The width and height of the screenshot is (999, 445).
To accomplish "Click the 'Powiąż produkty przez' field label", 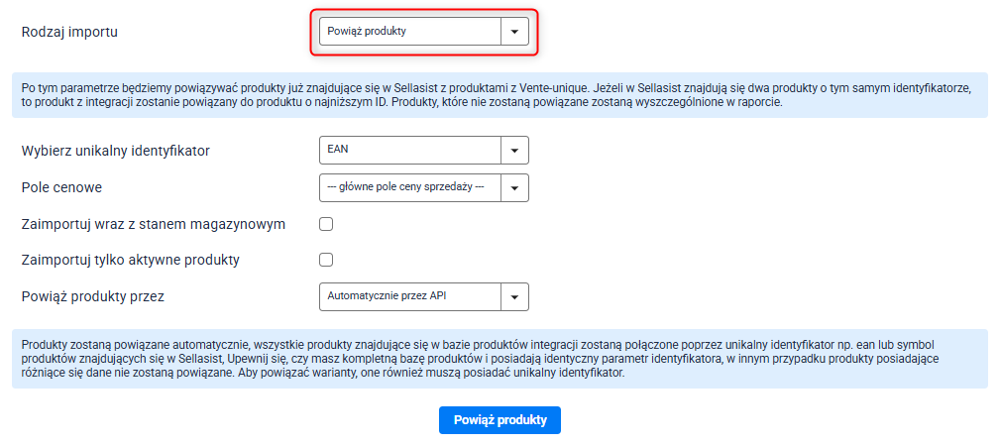I will (92, 296).
